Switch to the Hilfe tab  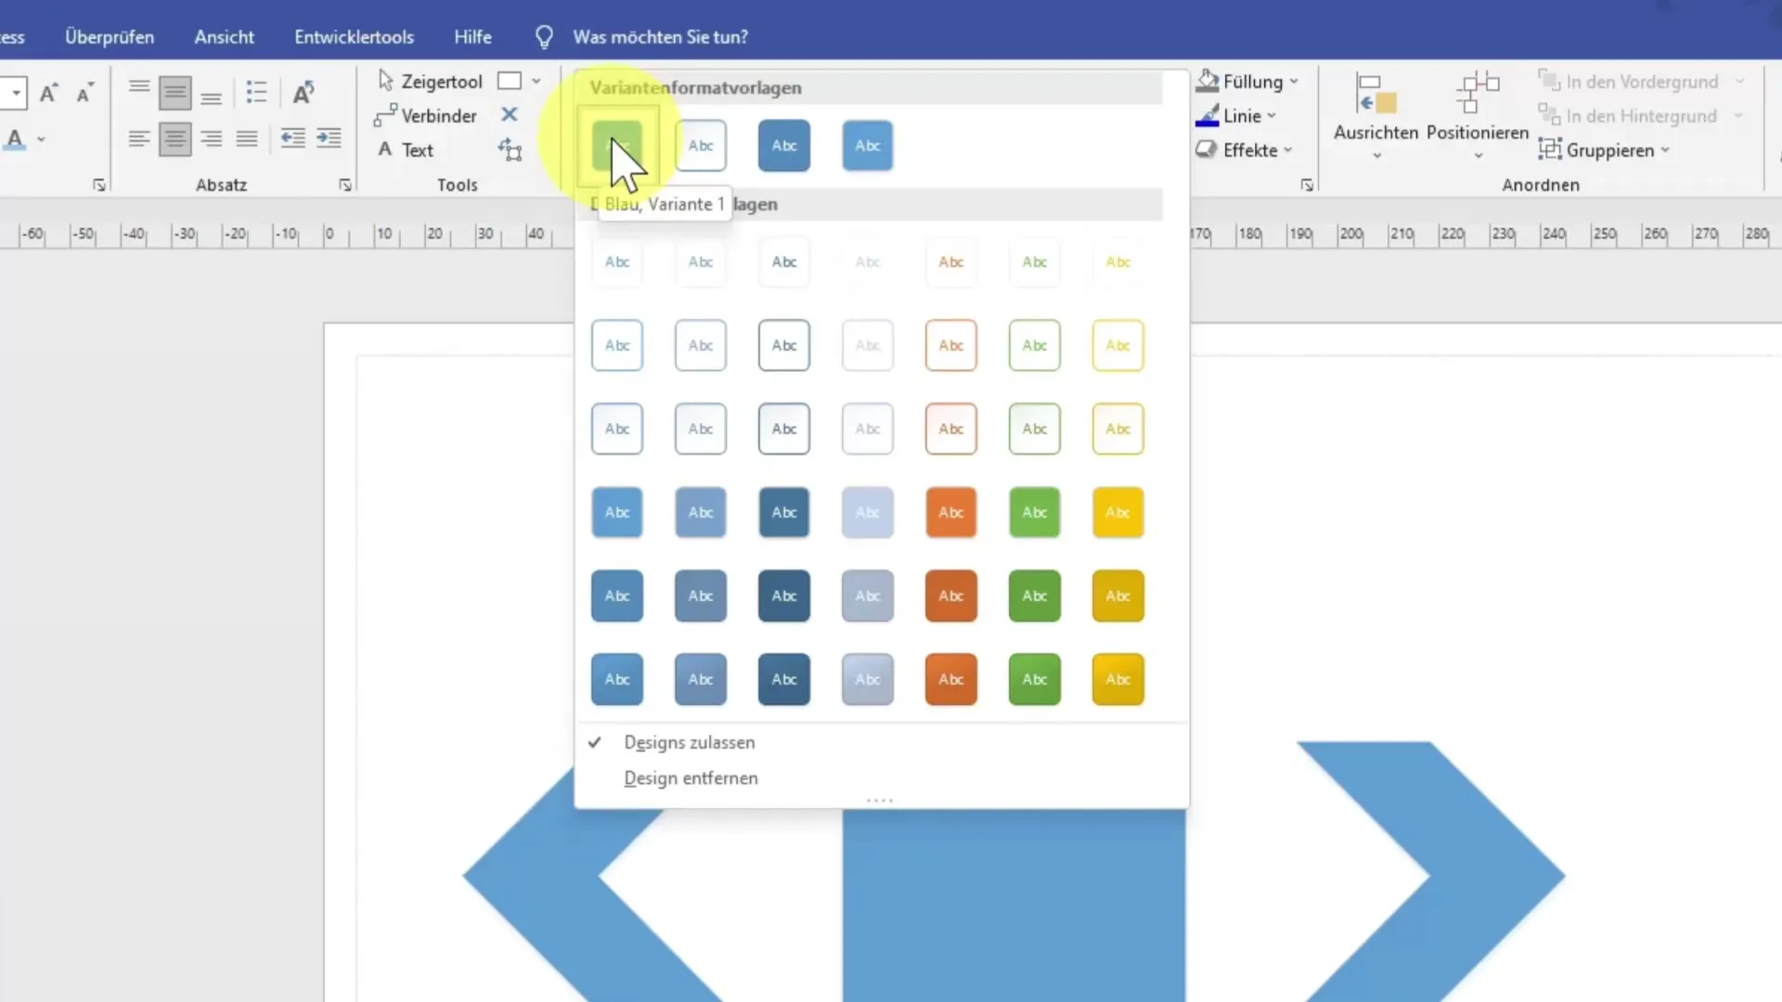472,37
